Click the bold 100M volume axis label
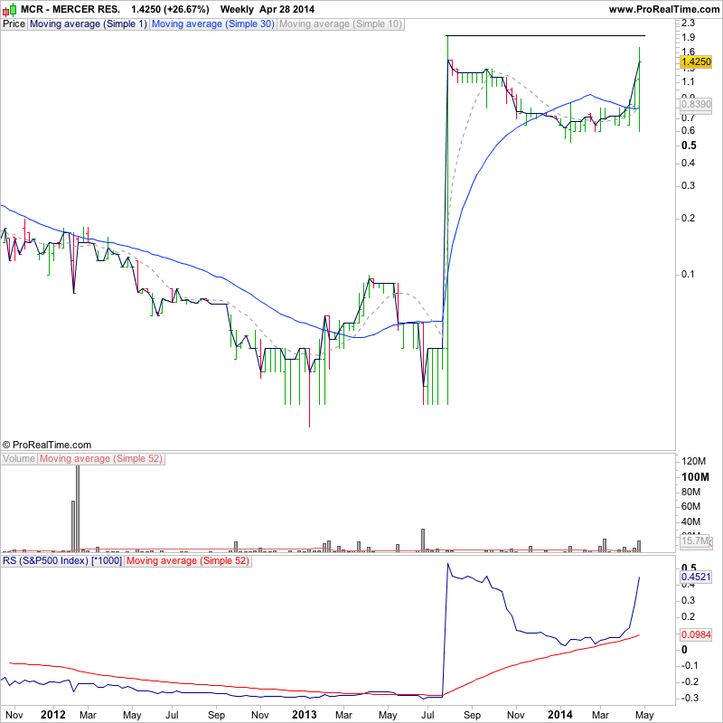Viewport: 723px width, 723px height. point(695,477)
